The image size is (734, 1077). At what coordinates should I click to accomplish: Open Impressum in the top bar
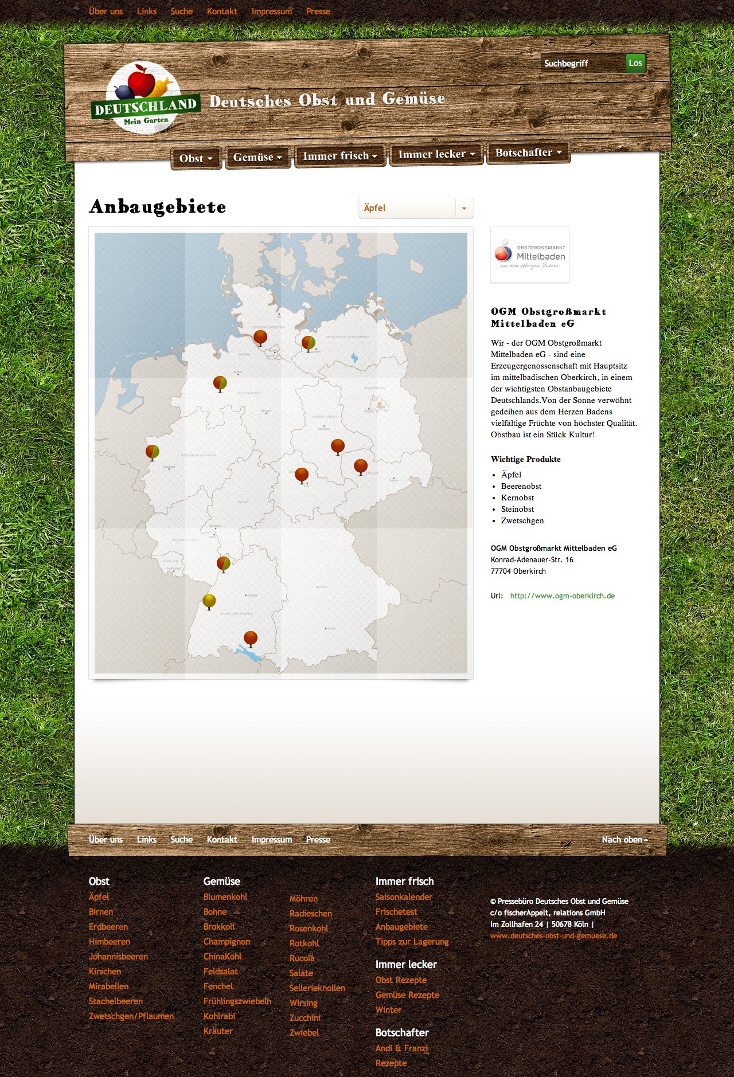click(x=272, y=11)
